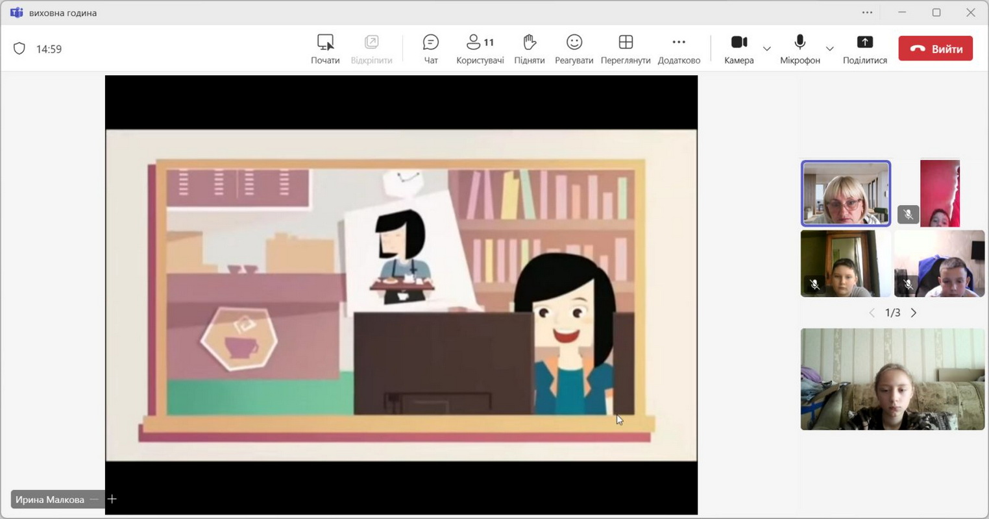Expand camera options dropdown arrow
Screen dimensions: 989x519
[766, 49]
